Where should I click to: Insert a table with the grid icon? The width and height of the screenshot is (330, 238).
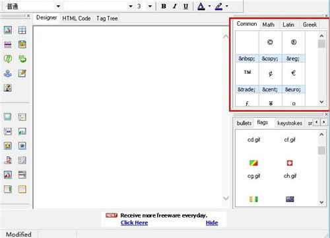click(22, 30)
